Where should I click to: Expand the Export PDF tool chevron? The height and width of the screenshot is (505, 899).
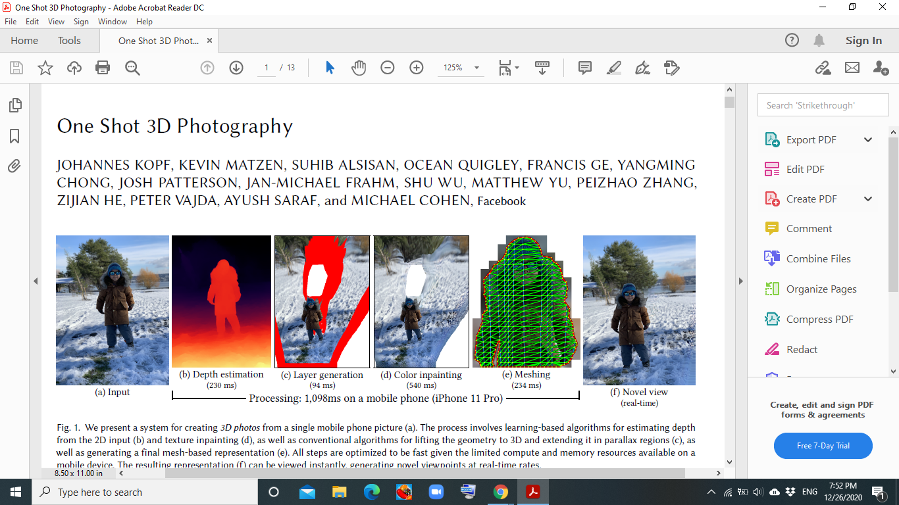pyautogui.click(x=868, y=139)
